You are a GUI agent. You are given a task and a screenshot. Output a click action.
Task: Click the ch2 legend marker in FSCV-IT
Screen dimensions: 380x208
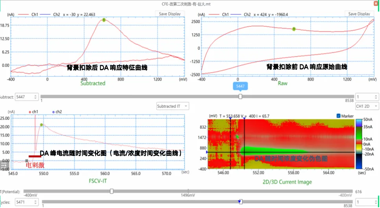click(53, 112)
